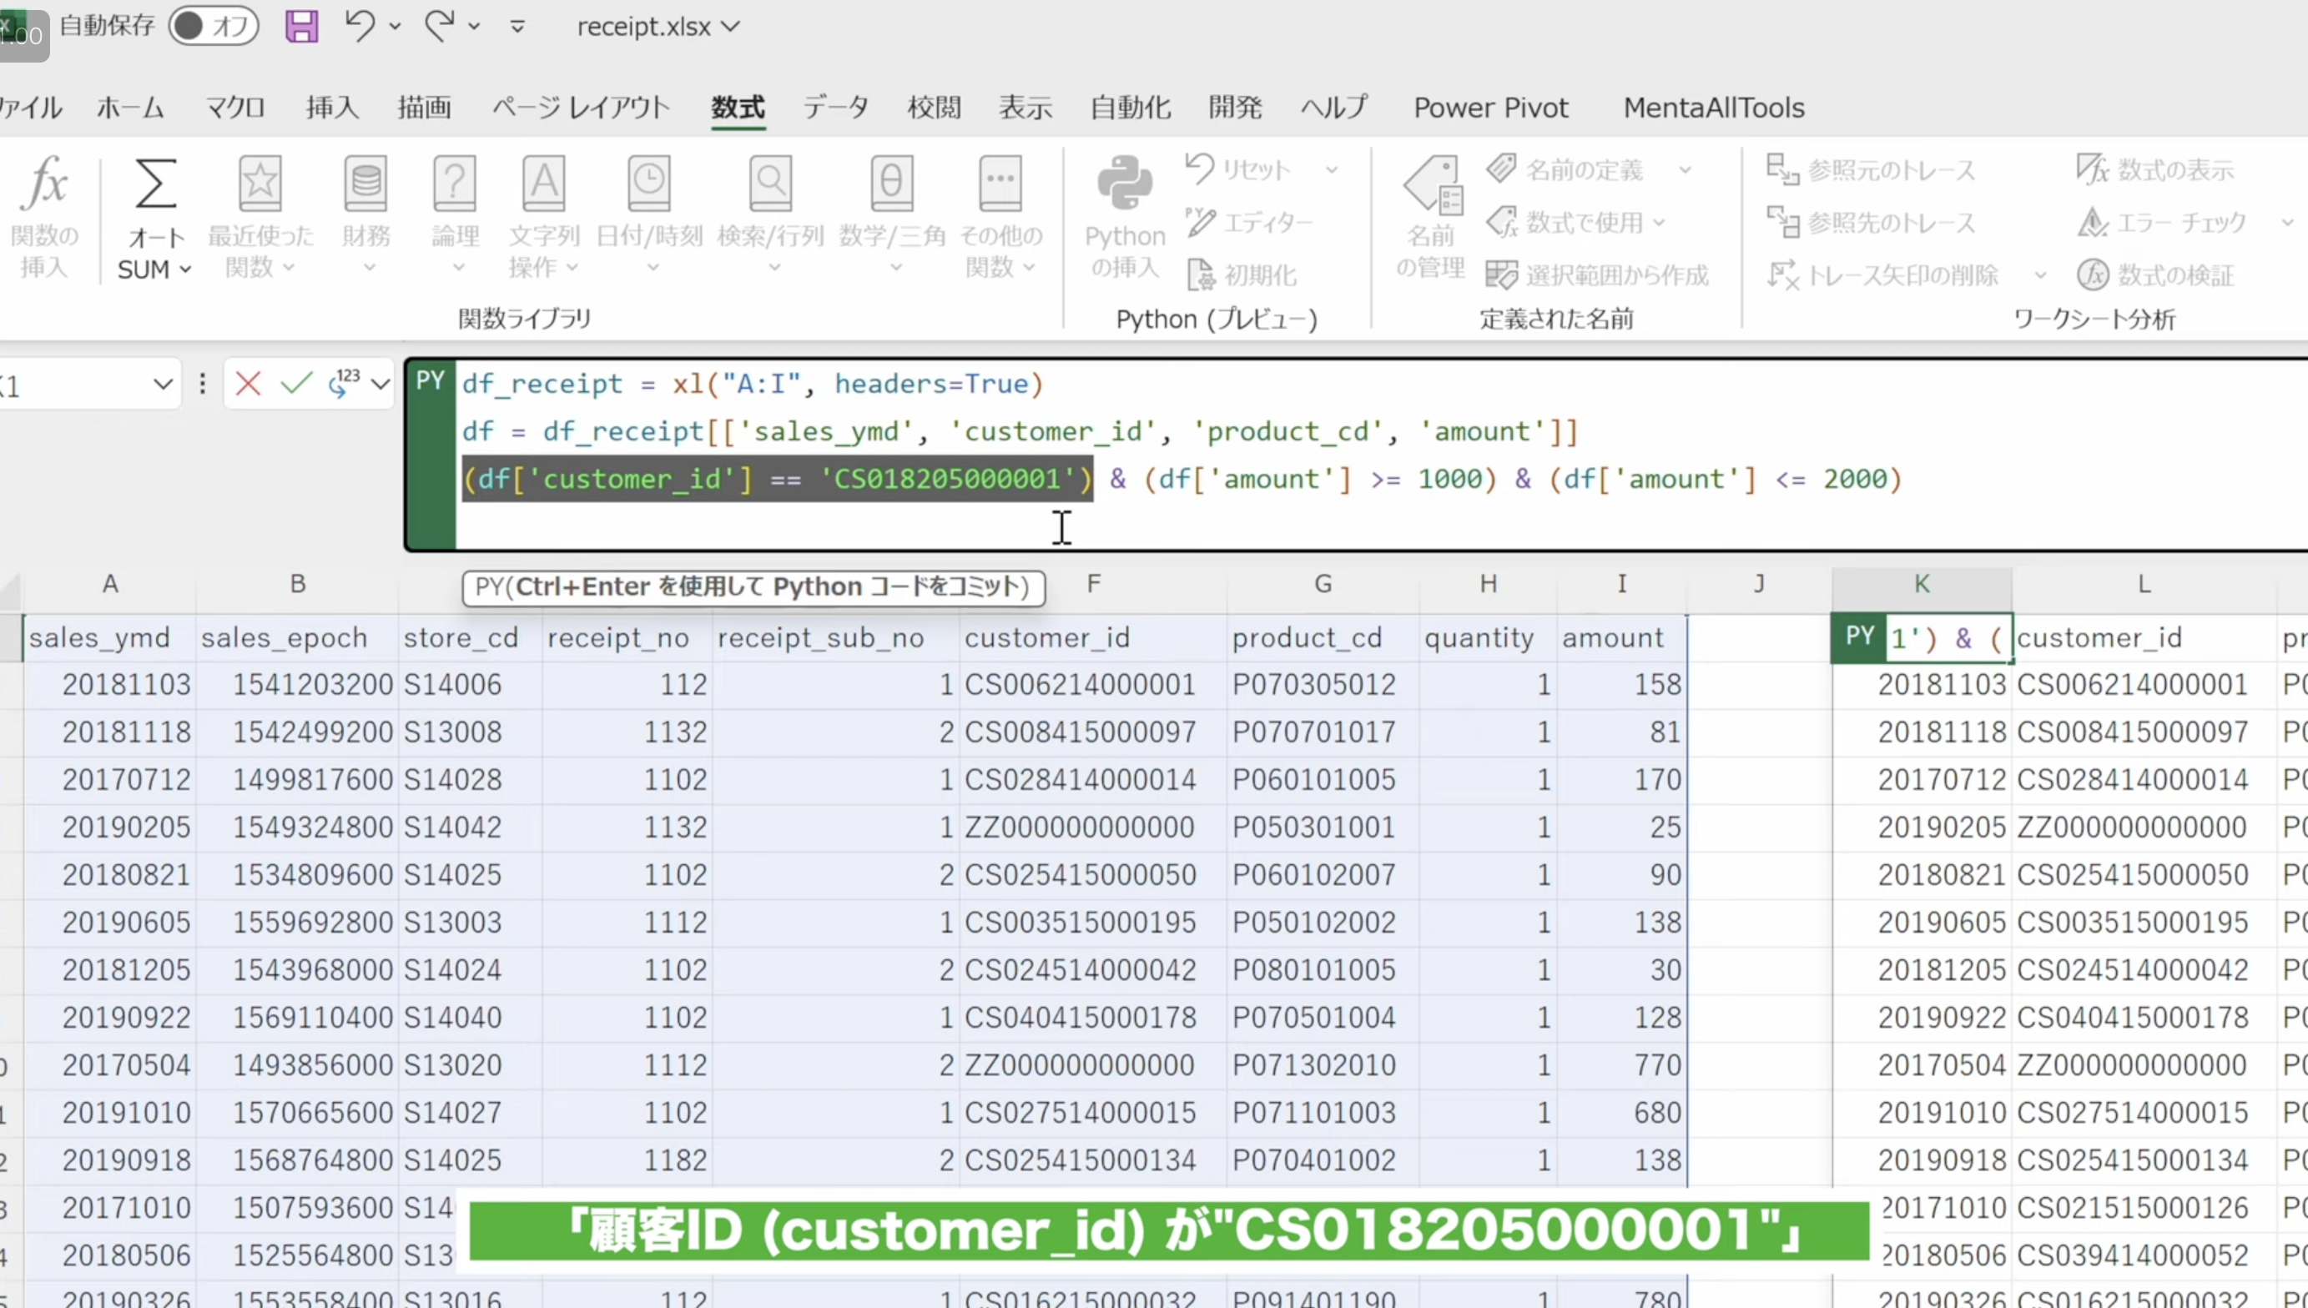The width and height of the screenshot is (2308, 1308).
Task: Select column G header
Action: pos(1323,585)
